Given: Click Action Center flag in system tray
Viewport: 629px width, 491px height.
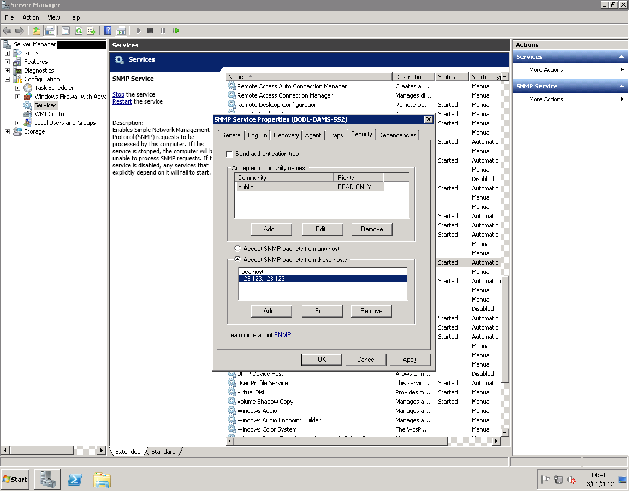Looking at the screenshot, I should click(545, 479).
